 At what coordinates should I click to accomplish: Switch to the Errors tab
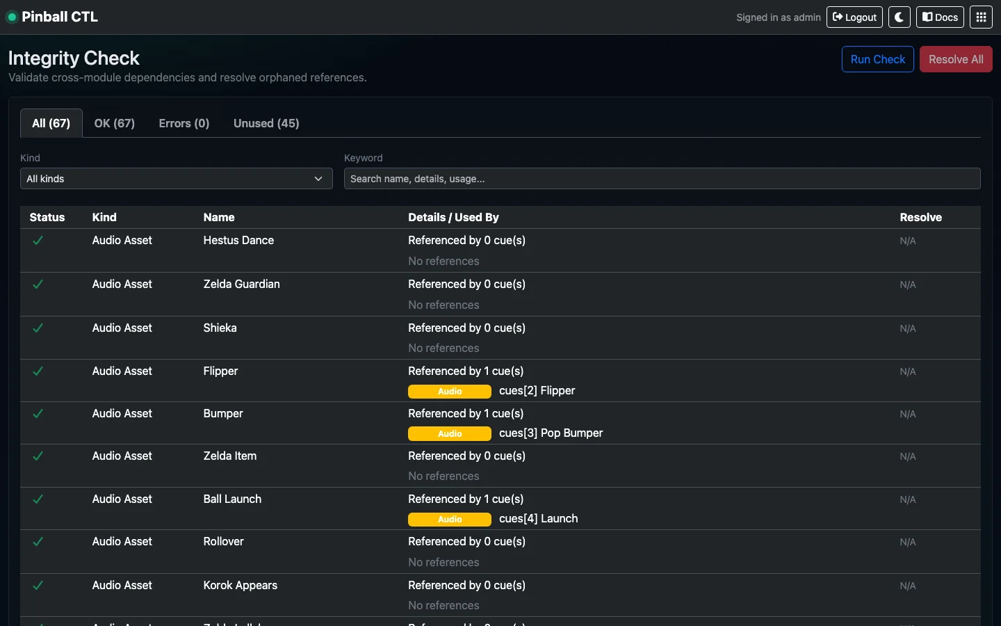tap(184, 123)
